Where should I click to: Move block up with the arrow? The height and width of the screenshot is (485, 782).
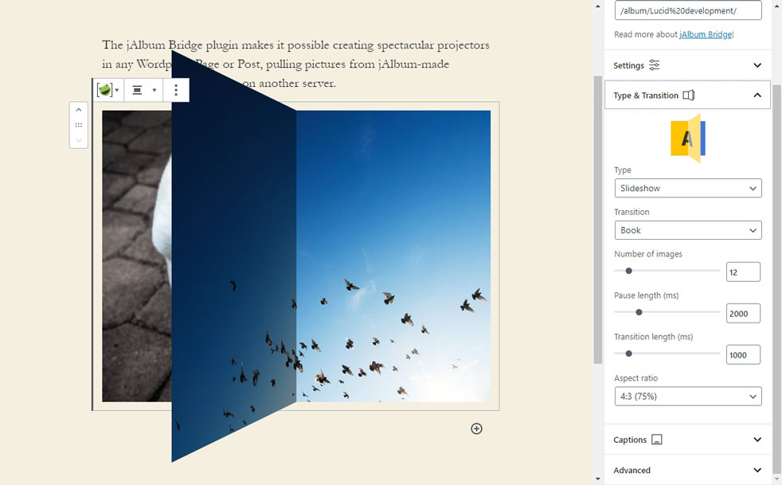click(78, 110)
